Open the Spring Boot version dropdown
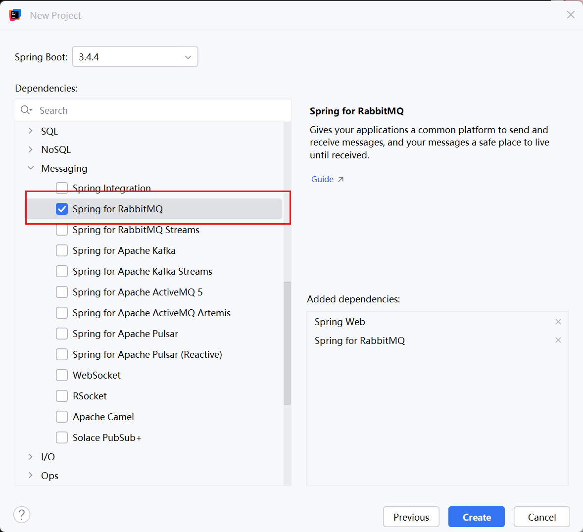Screen dimensions: 583x532 coord(135,57)
